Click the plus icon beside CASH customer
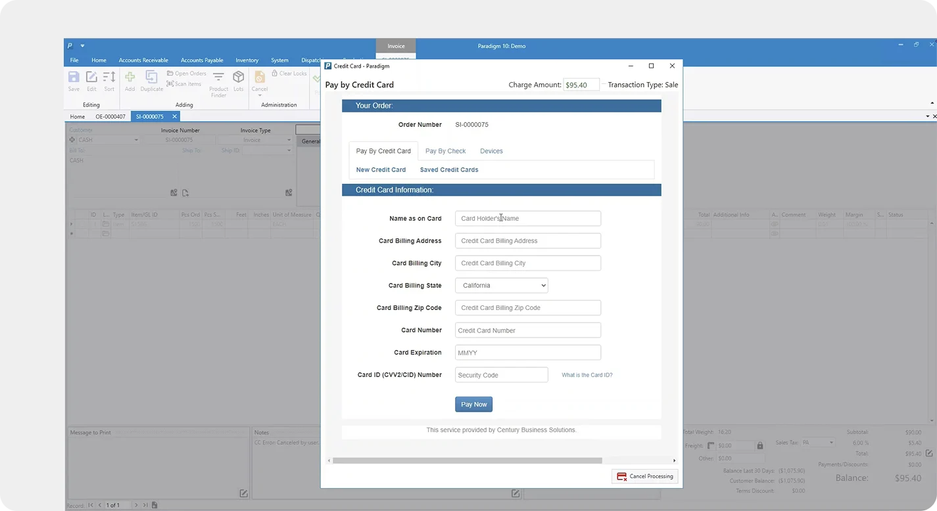The height and width of the screenshot is (511, 937). [72, 140]
